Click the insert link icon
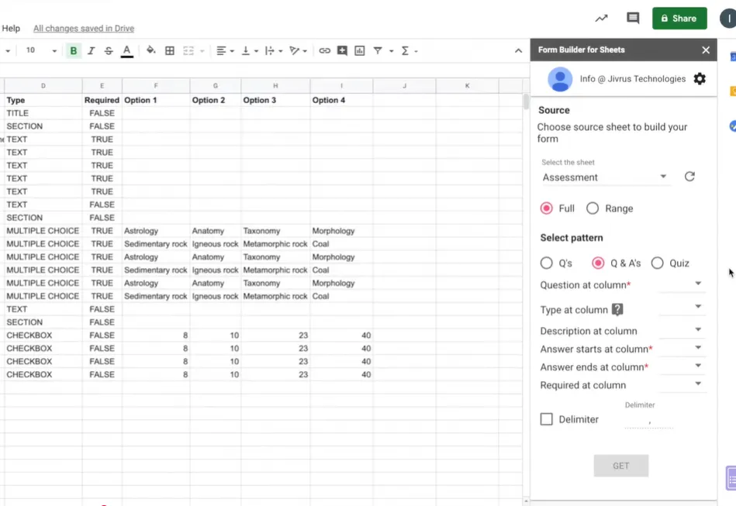 tap(324, 50)
